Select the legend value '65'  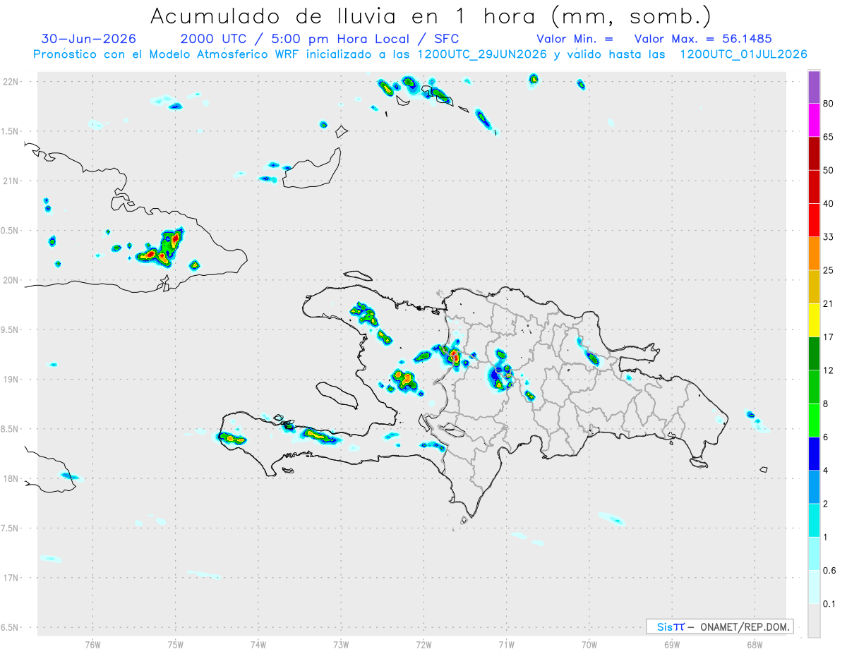[x=829, y=138]
